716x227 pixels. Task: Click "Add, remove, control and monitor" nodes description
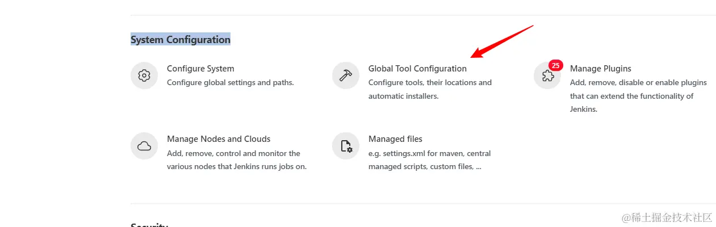point(233,153)
